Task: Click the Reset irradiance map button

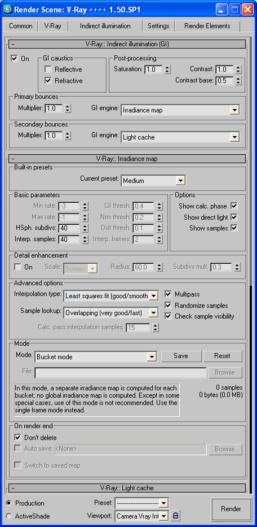Action: click(223, 356)
